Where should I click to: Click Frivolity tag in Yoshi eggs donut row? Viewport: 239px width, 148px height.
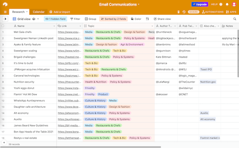tap(90, 88)
